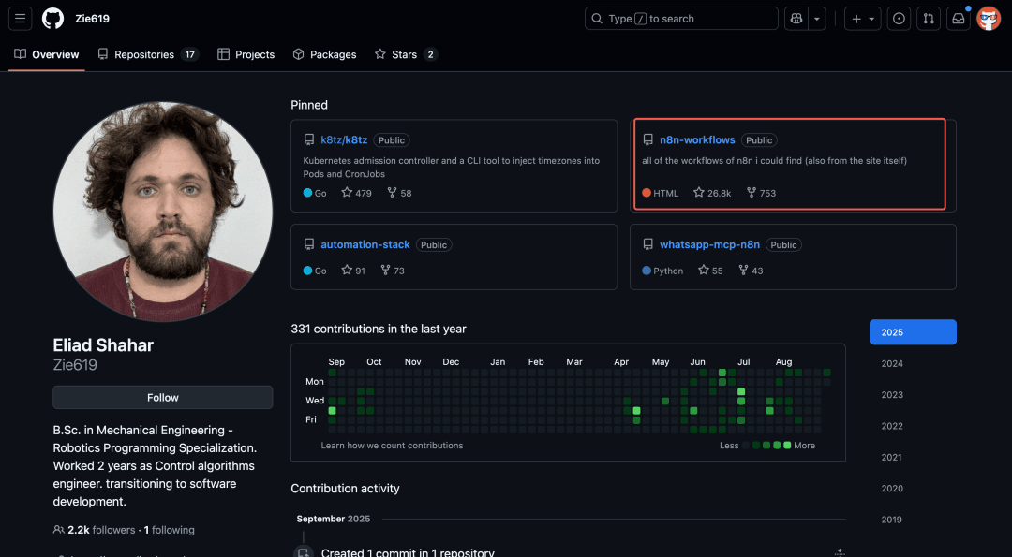Switch to the Stars tab

406,55
